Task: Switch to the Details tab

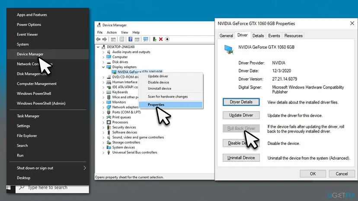Action: point(258,36)
